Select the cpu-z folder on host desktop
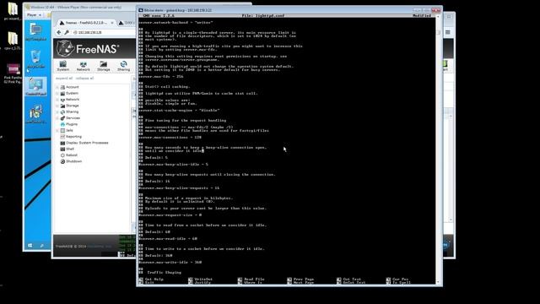 click(x=13, y=41)
